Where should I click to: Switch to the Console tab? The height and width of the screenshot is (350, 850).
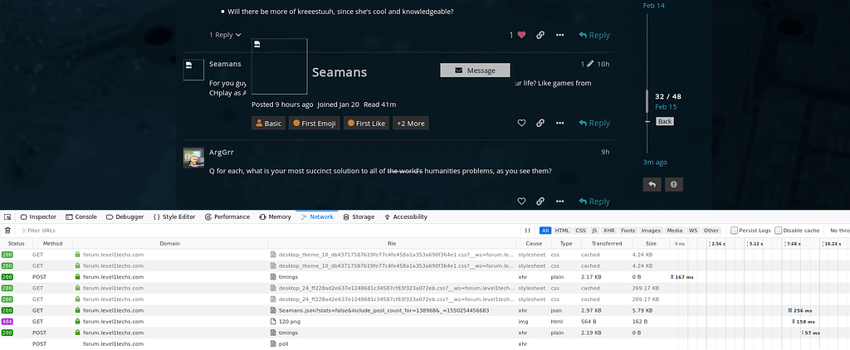pyautogui.click(x=81, y=216)
